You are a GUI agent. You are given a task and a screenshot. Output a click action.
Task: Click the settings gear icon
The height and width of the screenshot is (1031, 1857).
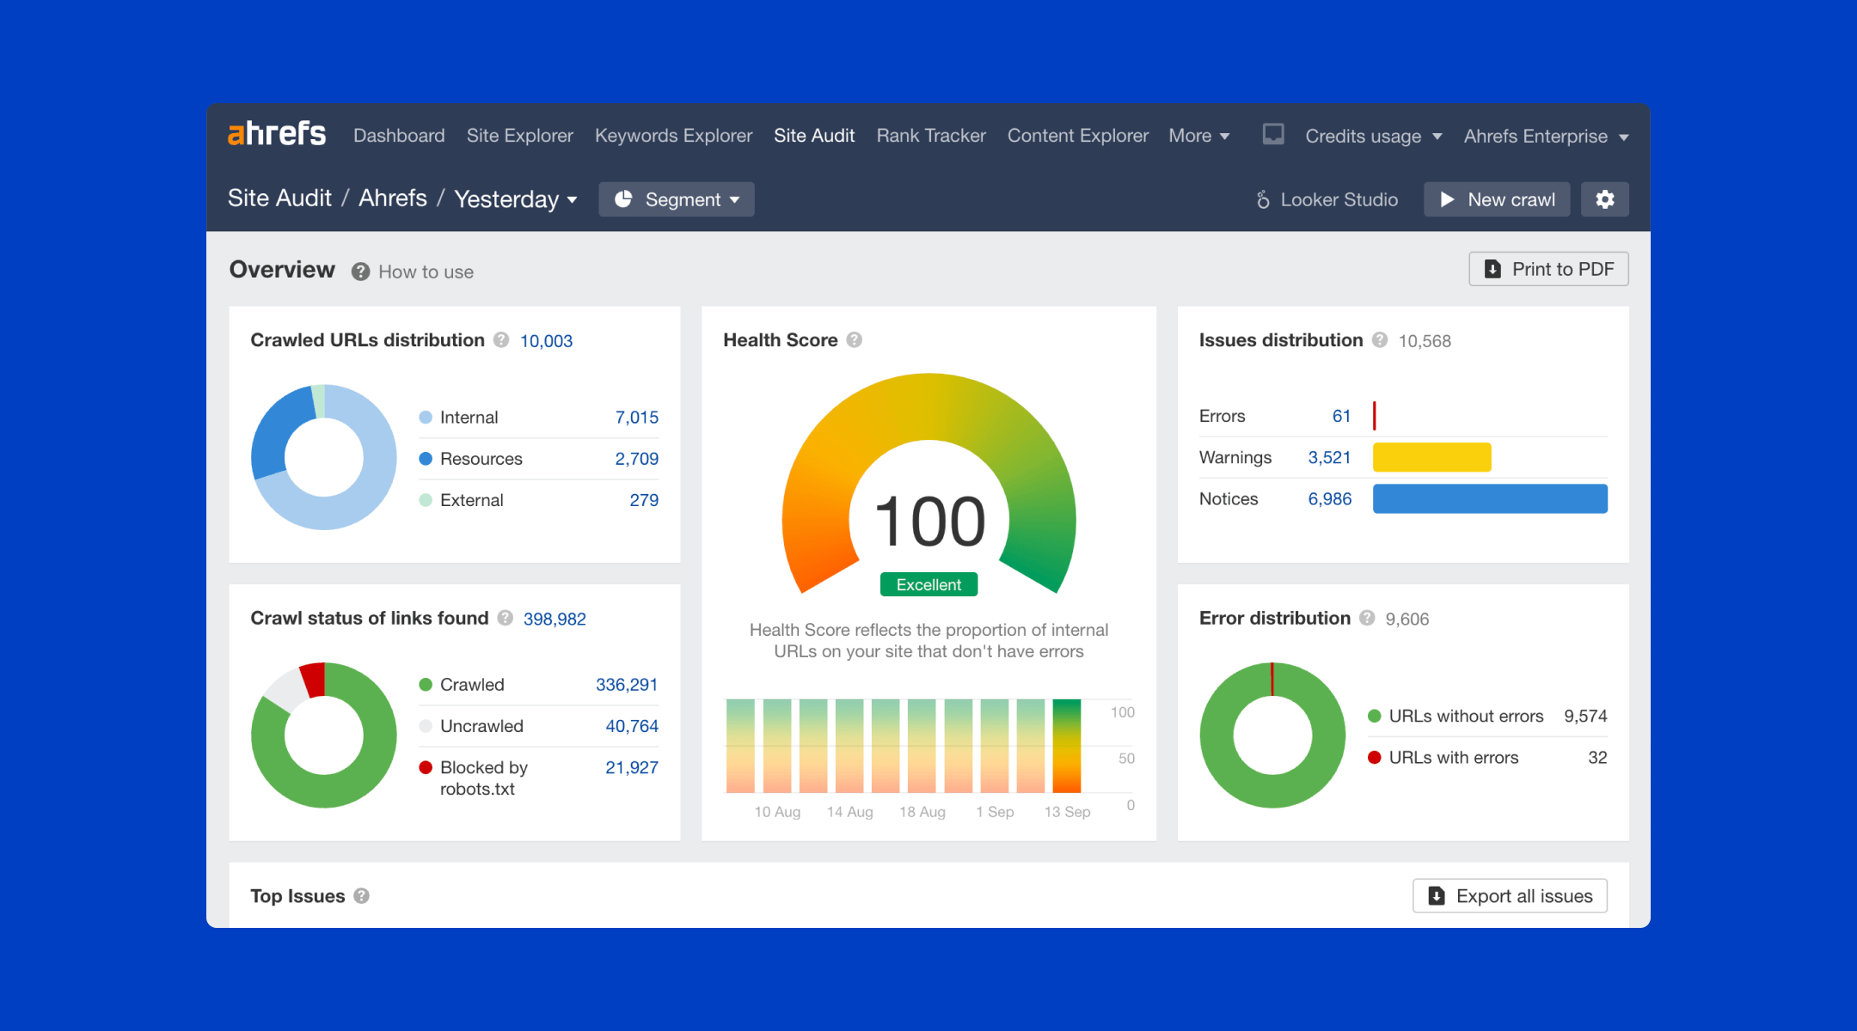pos(1604,199)
